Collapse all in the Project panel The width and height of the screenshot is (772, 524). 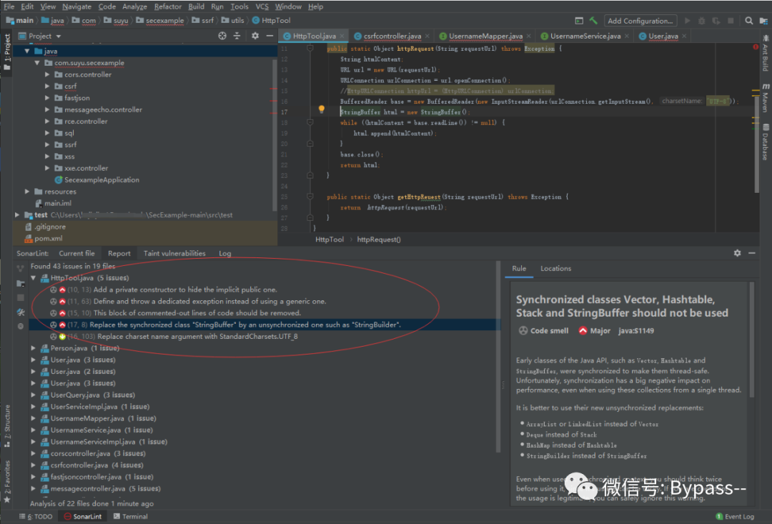click(x=237, y=36)
